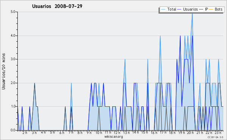Click the '23 h' x-axis label

tap(218, 133)
